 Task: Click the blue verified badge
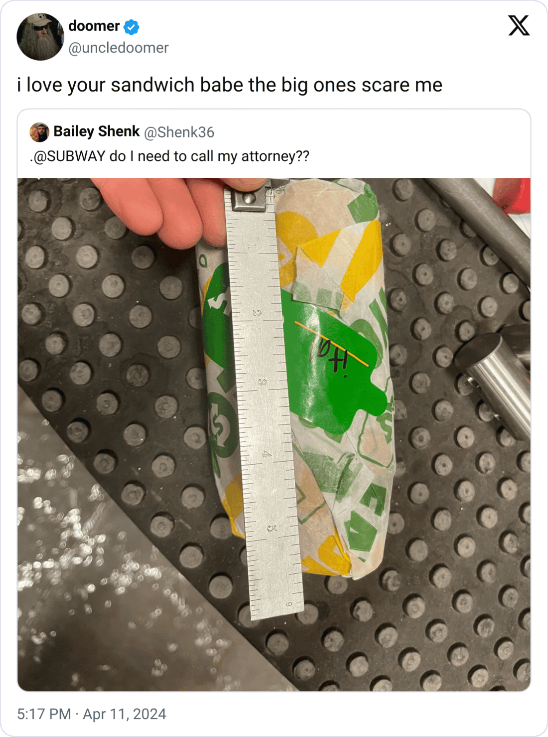click(x=132, y=27)
